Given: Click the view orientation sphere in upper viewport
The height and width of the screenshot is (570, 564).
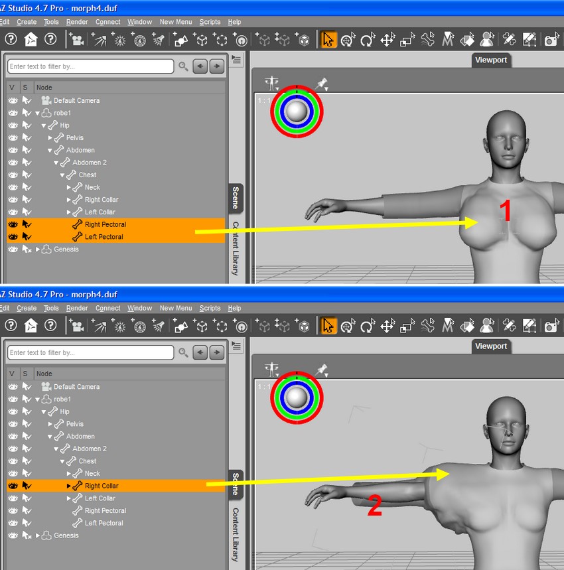Looking at the screenshot, I should point(297,111).
